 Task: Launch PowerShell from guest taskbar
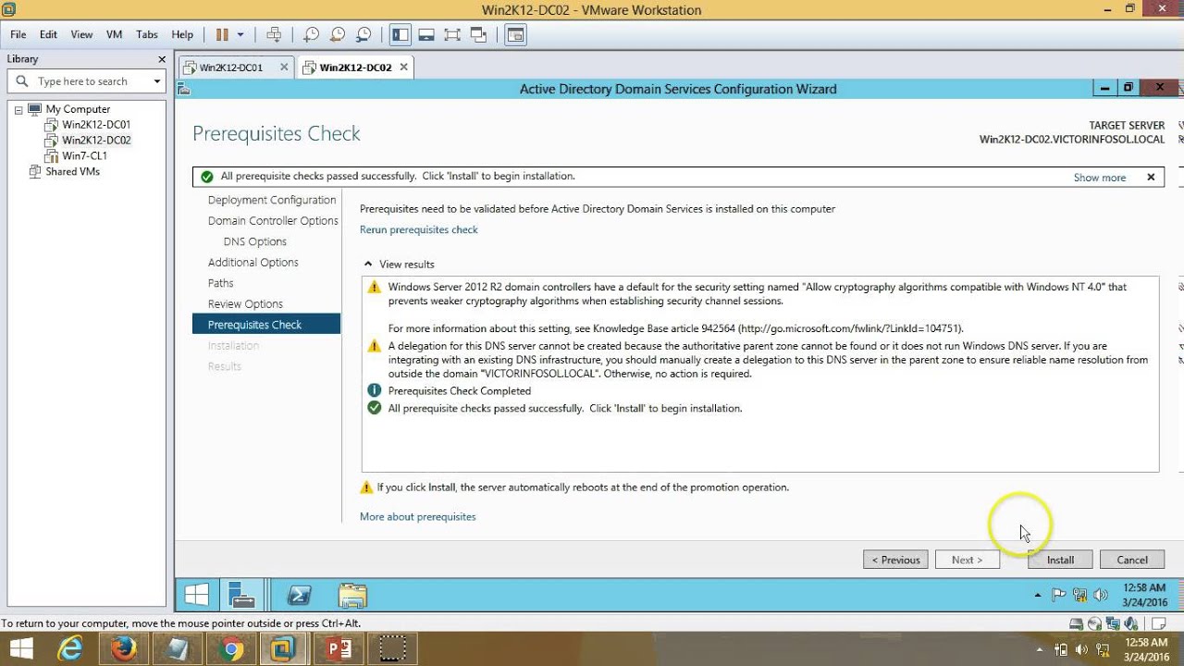point(299,595)
